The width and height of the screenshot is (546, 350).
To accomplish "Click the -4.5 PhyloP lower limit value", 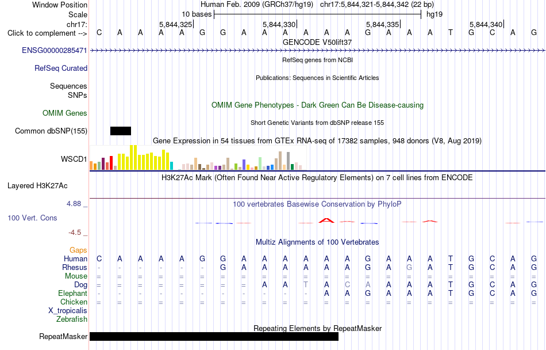I will click(75, 233).
